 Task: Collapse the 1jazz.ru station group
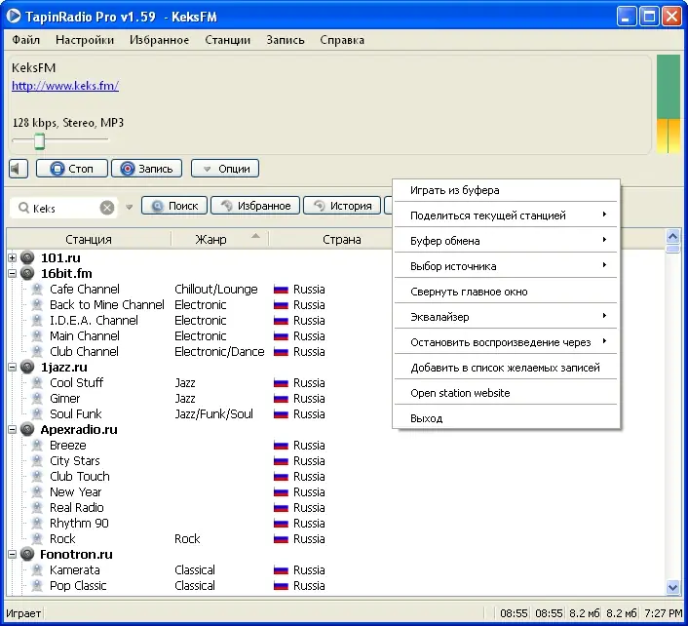[x=13, y=367]
